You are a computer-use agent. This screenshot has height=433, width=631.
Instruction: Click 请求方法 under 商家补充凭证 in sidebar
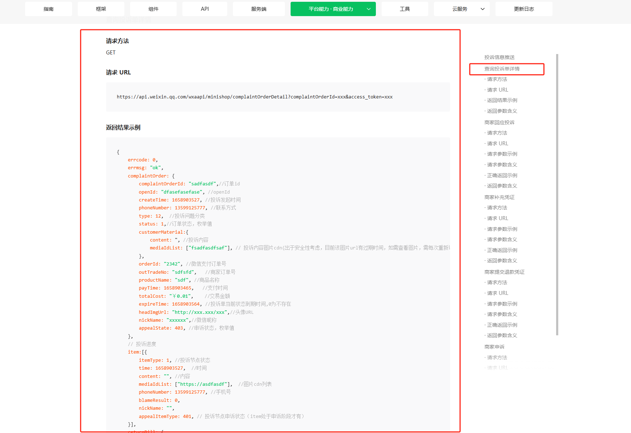pyautogui.click(x=497, y=208)
